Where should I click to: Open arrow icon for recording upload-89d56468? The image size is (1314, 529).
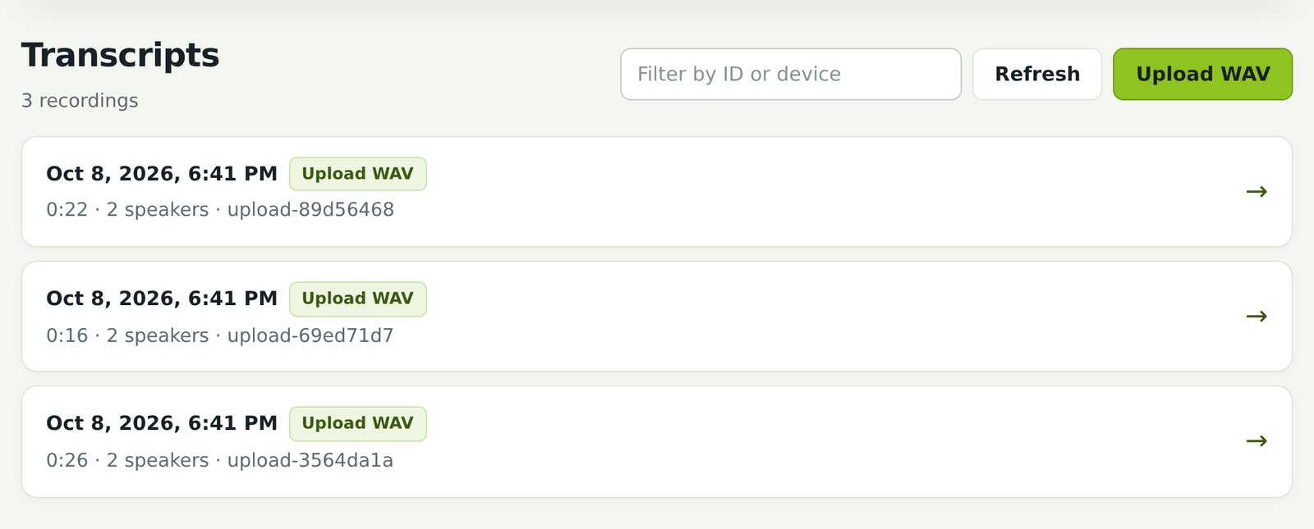[1257, 192]
